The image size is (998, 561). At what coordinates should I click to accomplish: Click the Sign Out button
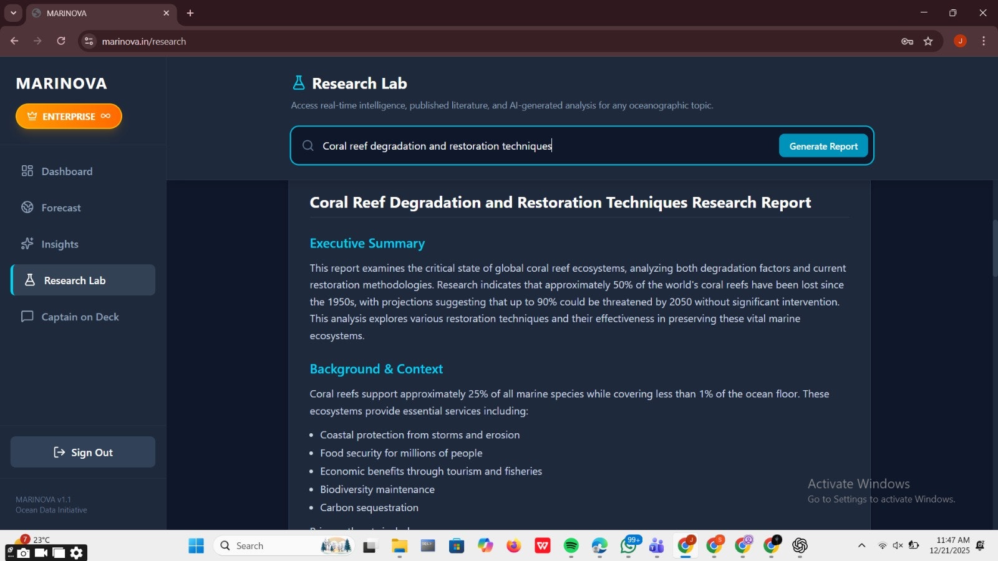pyautogui.click(x=82, y=452)
